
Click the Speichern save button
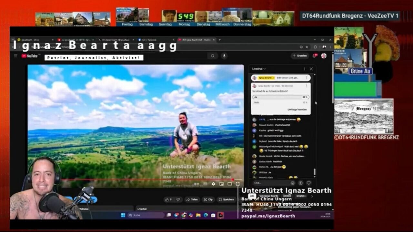(x=227, y=199)
